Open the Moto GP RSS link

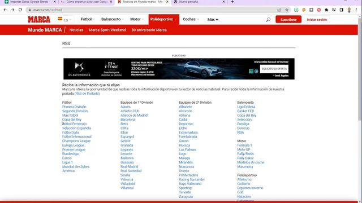pyautogui.click(x=244, y=149)
